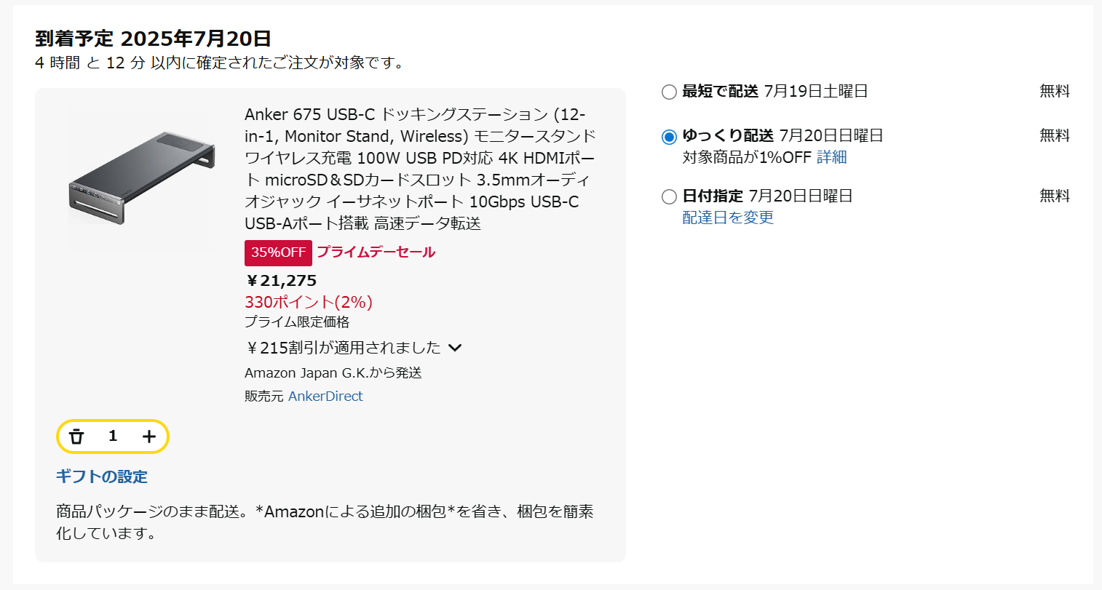
Task: Expand the discount chevron arrow
Action: 456,348
